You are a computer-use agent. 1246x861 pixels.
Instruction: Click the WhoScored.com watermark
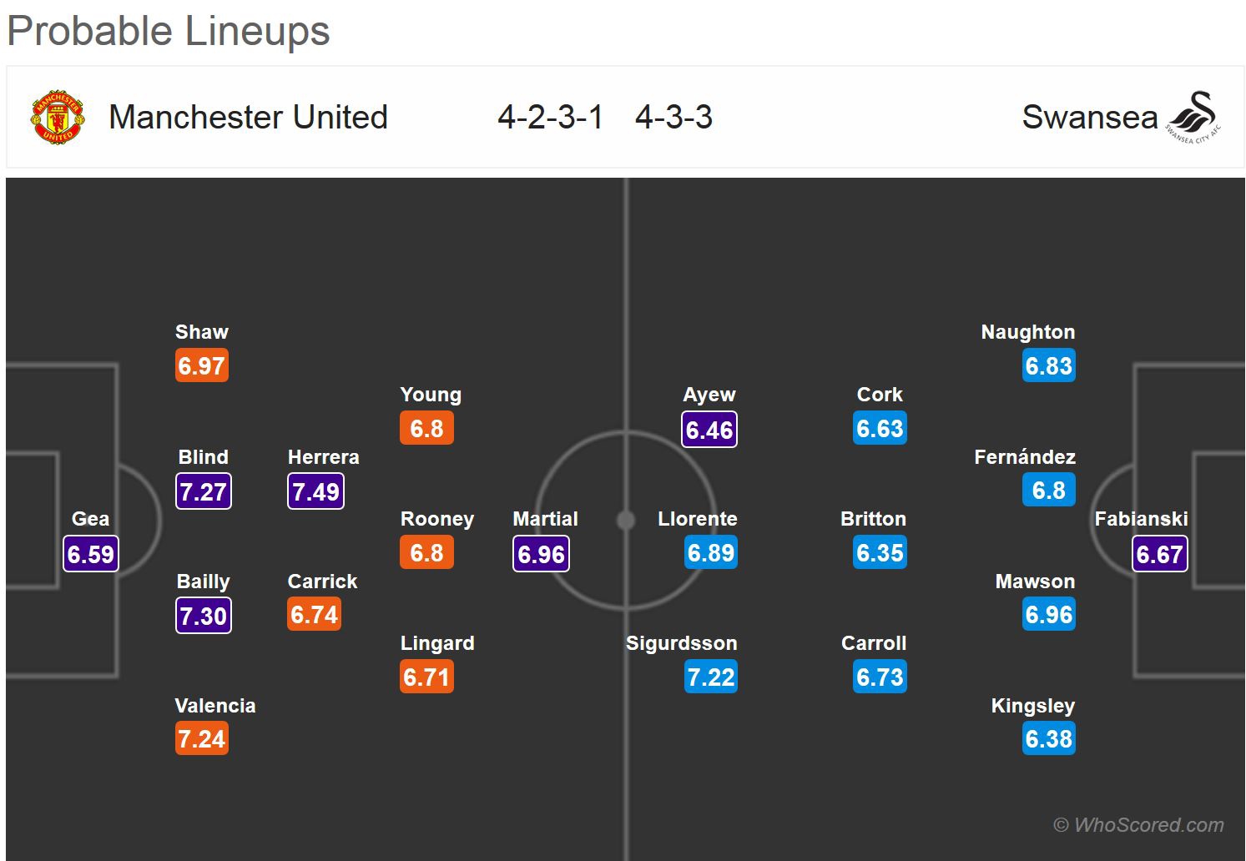coord(1138,825)
